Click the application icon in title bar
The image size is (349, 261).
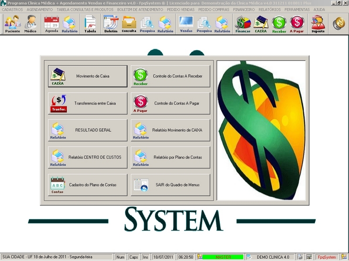(3, 3)
